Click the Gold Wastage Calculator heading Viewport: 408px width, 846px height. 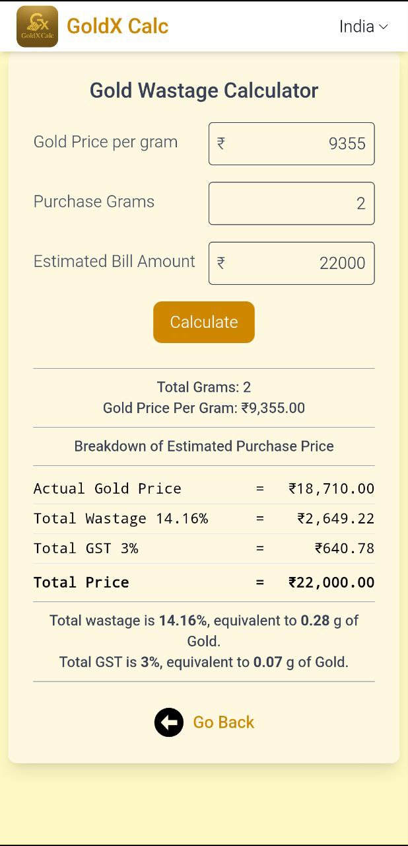point(204,91)
